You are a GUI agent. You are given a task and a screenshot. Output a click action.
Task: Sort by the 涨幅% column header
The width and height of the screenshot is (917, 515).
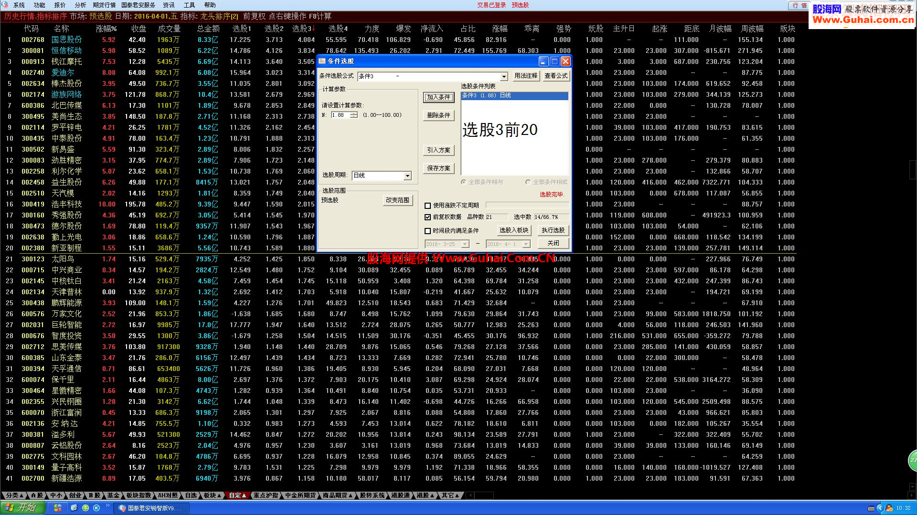(x=106, y=29)
